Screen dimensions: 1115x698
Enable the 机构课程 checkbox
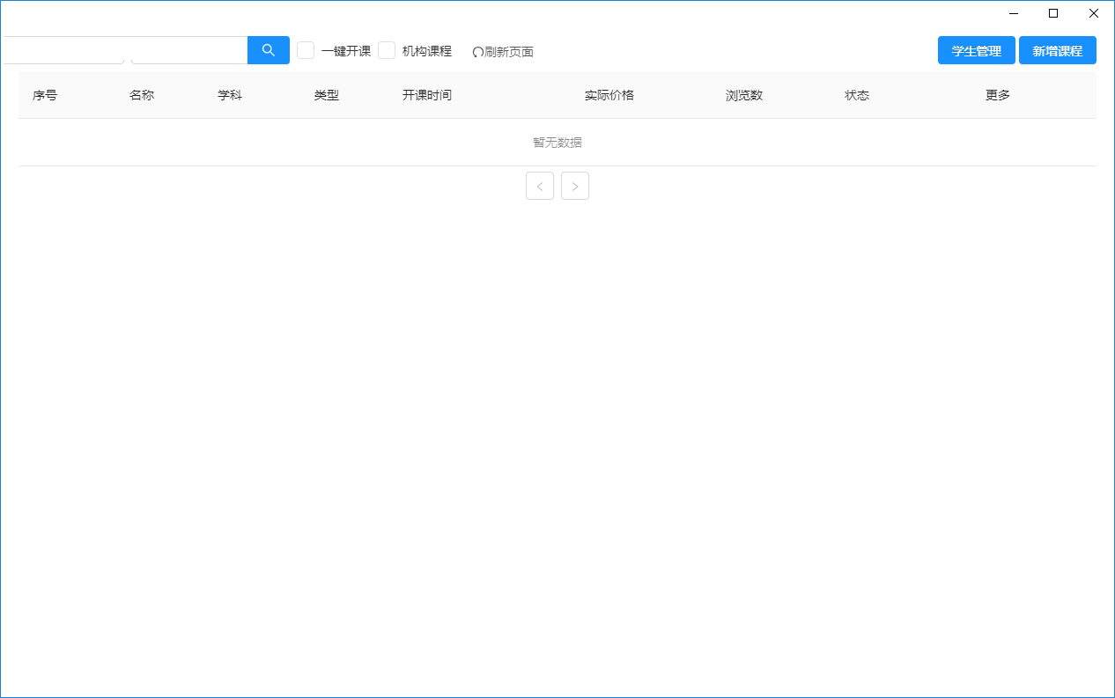click(x=387, y=50)
